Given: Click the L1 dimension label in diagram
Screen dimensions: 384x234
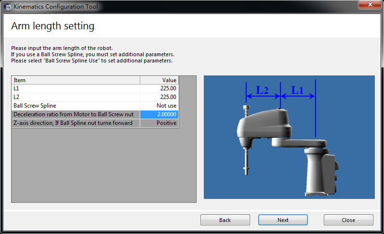Looking at the screenshot, I should (297, 90).
